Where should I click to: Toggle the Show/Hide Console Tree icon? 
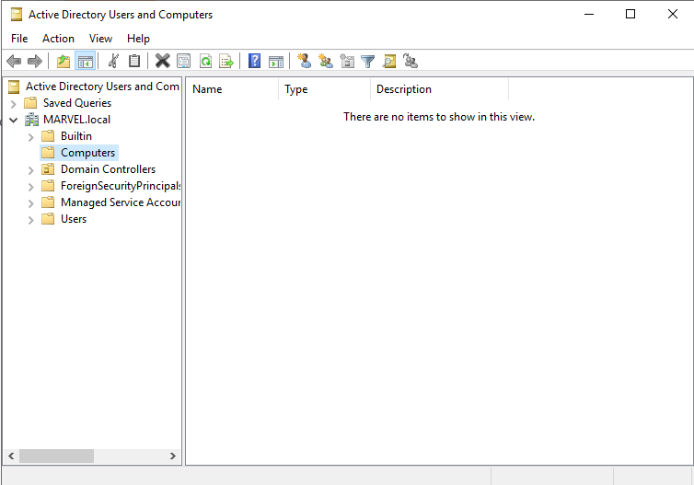(85, 62)
